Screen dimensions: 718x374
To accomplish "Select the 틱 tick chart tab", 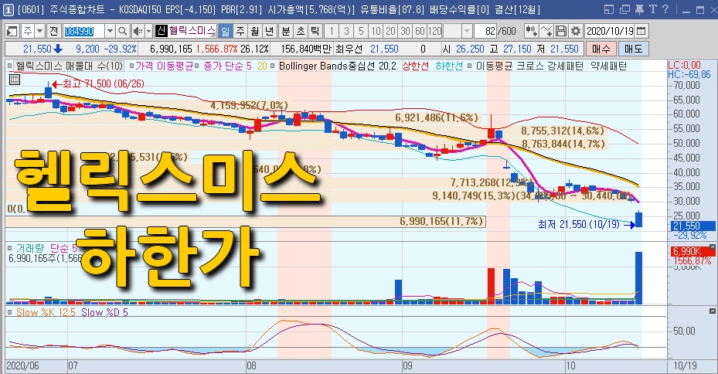I will [315, 31].
